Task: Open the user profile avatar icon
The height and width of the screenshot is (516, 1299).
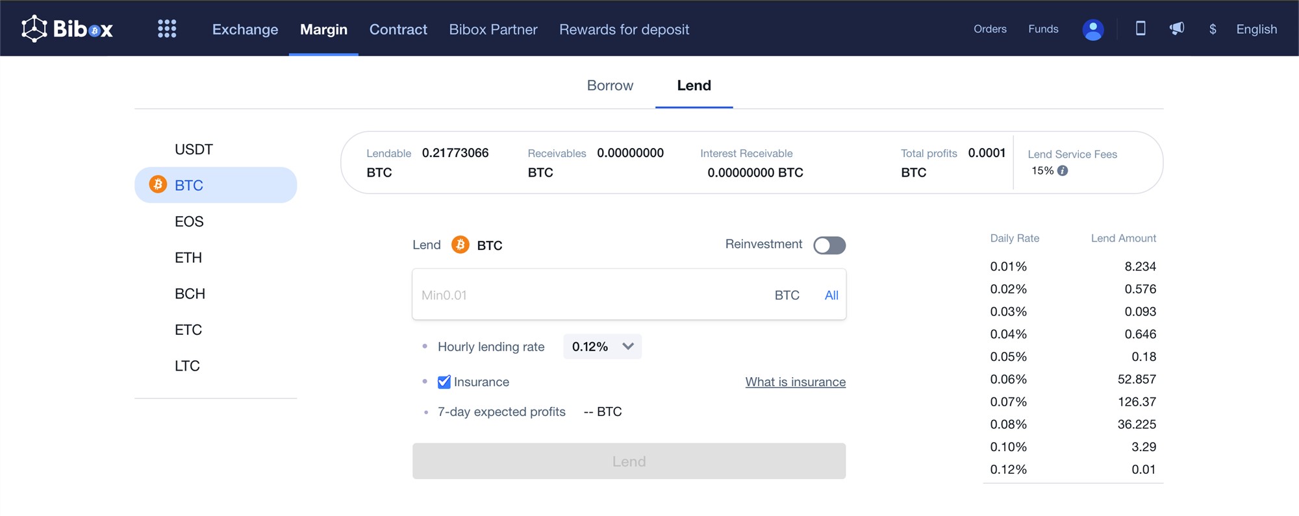Action: click(1092, 29)
